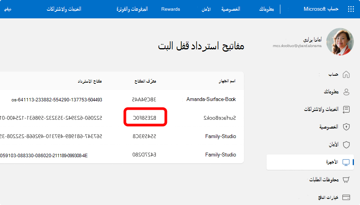Open المدفوعات والفوترة in the top bar
Screen dimensions: 360x205
[x=132, y=9]
